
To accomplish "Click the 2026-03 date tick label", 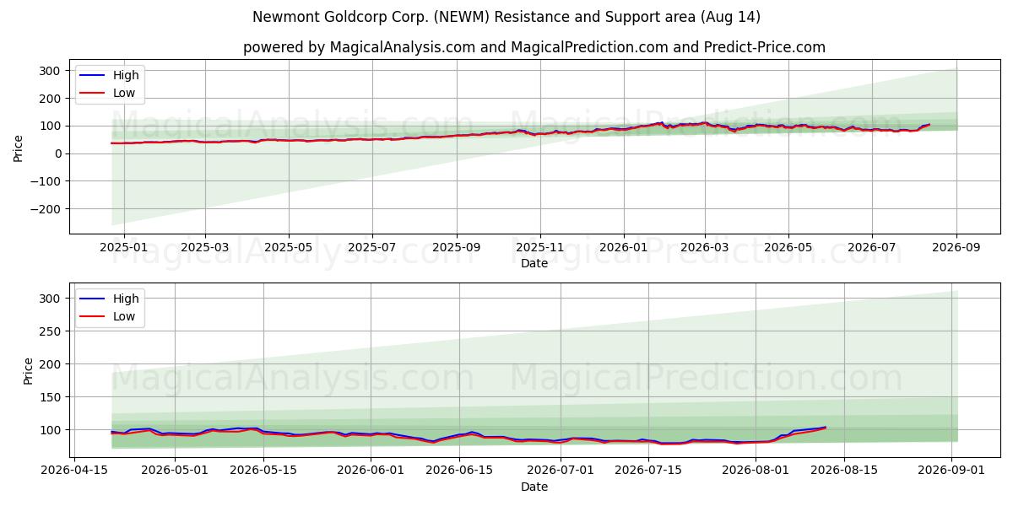I will [x=705, y=247].
